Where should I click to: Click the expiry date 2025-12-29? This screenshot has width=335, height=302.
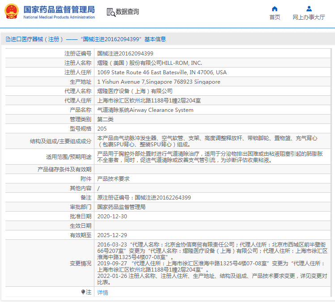point(112,235)
